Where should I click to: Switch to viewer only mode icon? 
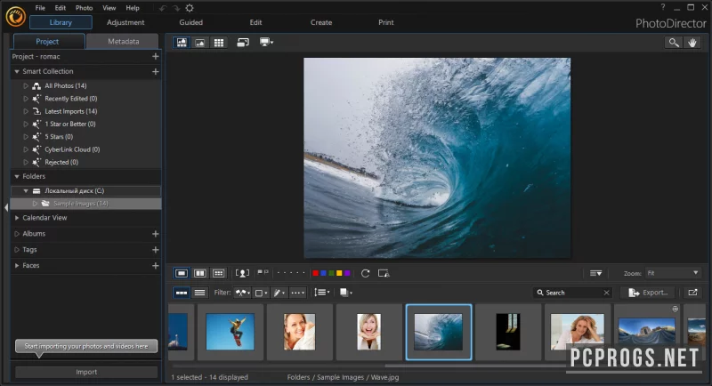pos(199,42)
